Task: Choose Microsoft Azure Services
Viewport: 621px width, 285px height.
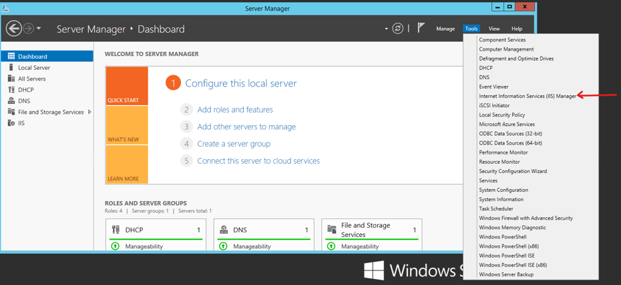Action: pyautogui.click(x=507, y=125)
